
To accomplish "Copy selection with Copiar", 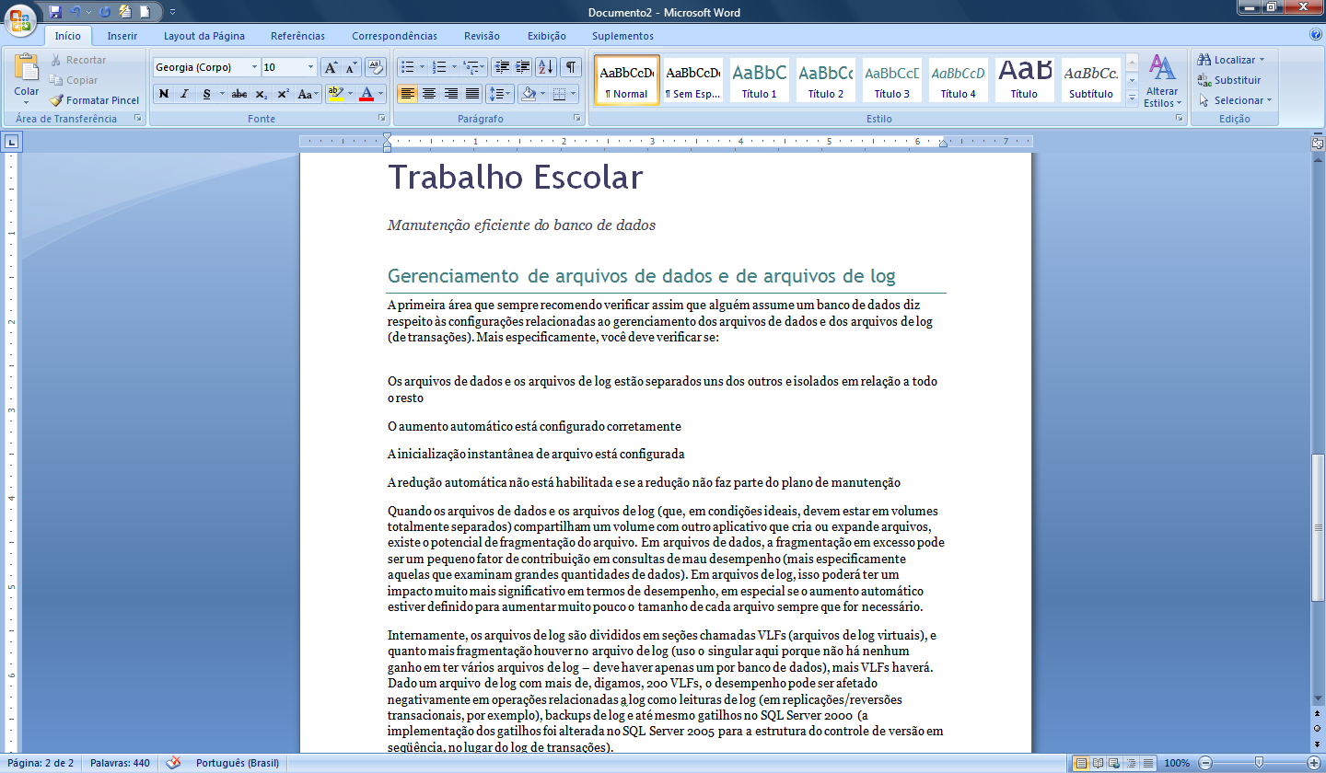I will 74,80.
